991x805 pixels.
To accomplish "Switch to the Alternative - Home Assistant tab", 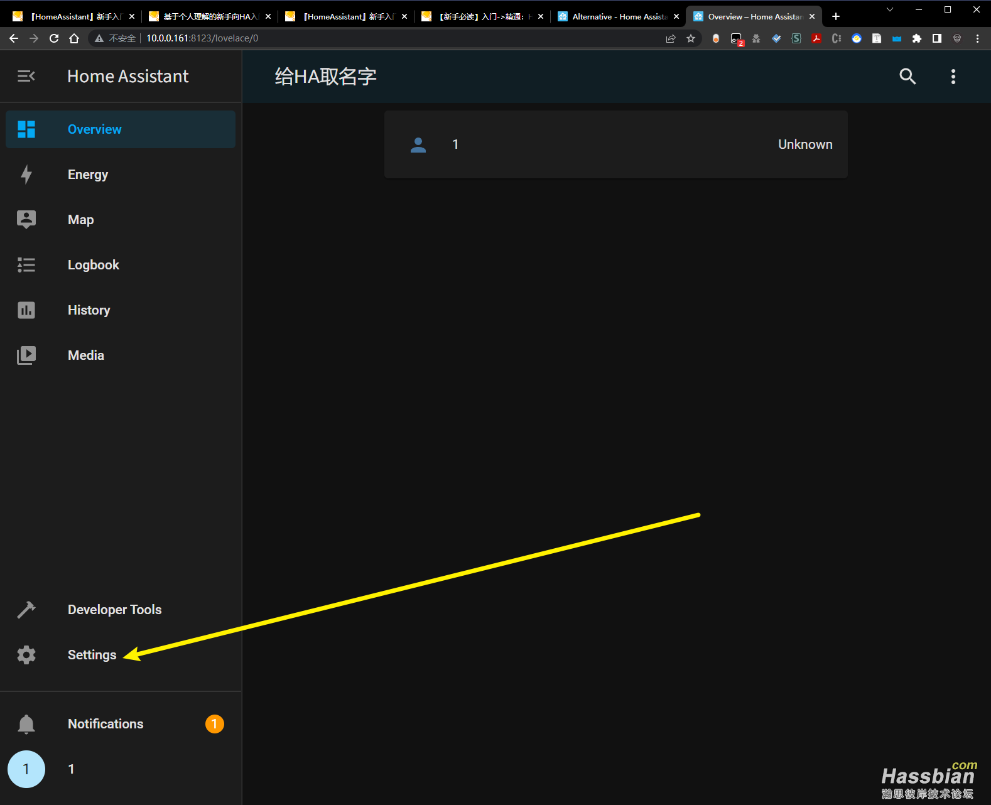I will [x=619, y=16].
